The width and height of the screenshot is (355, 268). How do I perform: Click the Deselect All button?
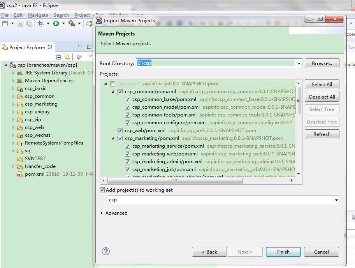click(x=322, y=97)
